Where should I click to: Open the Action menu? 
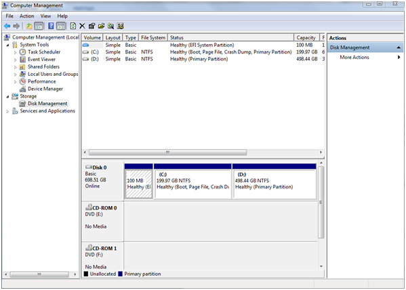(x=26, y=16)
